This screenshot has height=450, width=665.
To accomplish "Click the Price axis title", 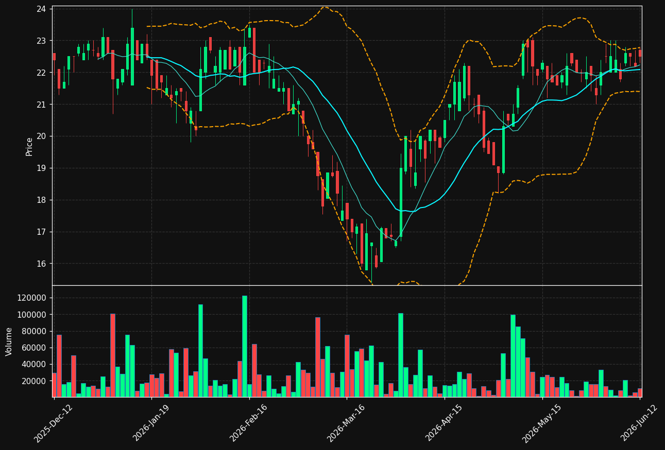I will point(29,146).
